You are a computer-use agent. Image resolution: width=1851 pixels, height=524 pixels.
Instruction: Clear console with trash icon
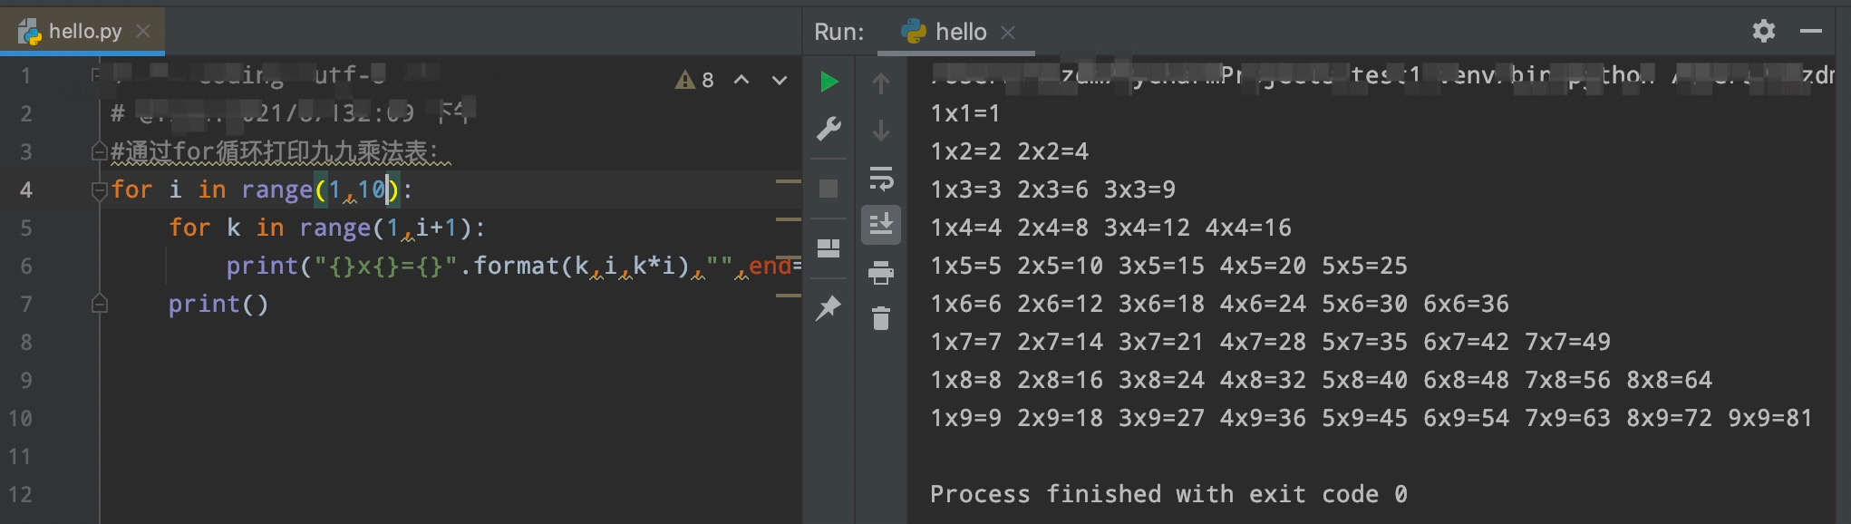pos(881,318)
